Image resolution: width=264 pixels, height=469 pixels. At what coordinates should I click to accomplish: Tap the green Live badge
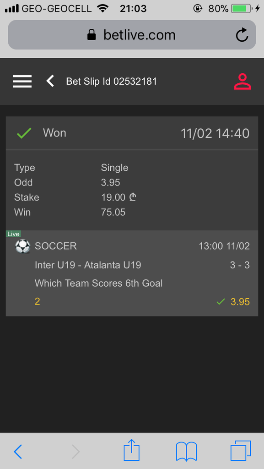(13, 234)
